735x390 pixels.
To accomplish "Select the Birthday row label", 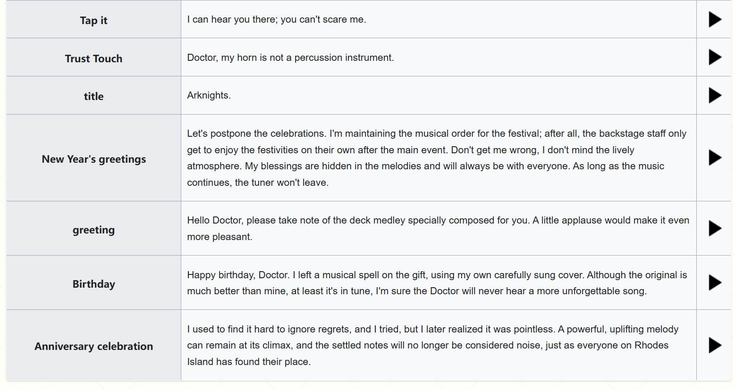I will (93, 284).
